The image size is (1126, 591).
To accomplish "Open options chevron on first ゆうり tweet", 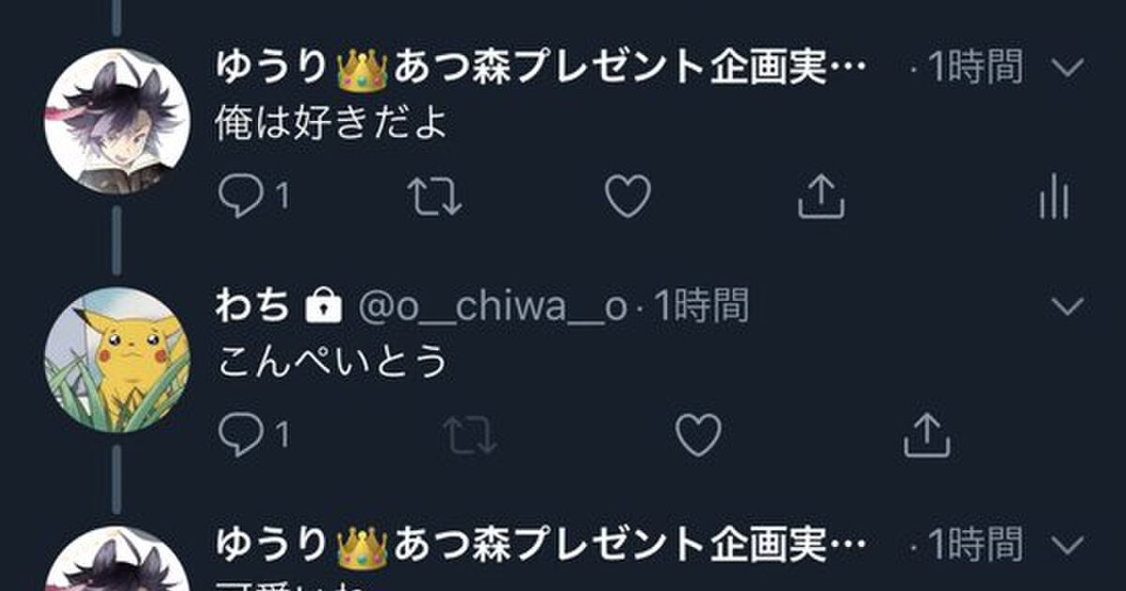I will [1068, 68].
